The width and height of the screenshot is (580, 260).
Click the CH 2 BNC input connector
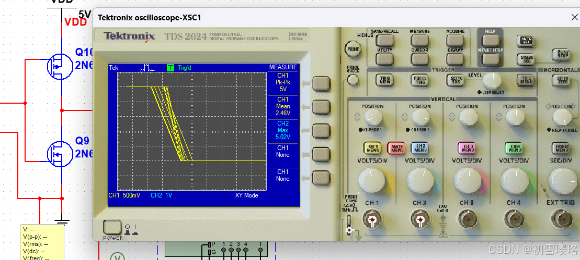tap(420, 219)
